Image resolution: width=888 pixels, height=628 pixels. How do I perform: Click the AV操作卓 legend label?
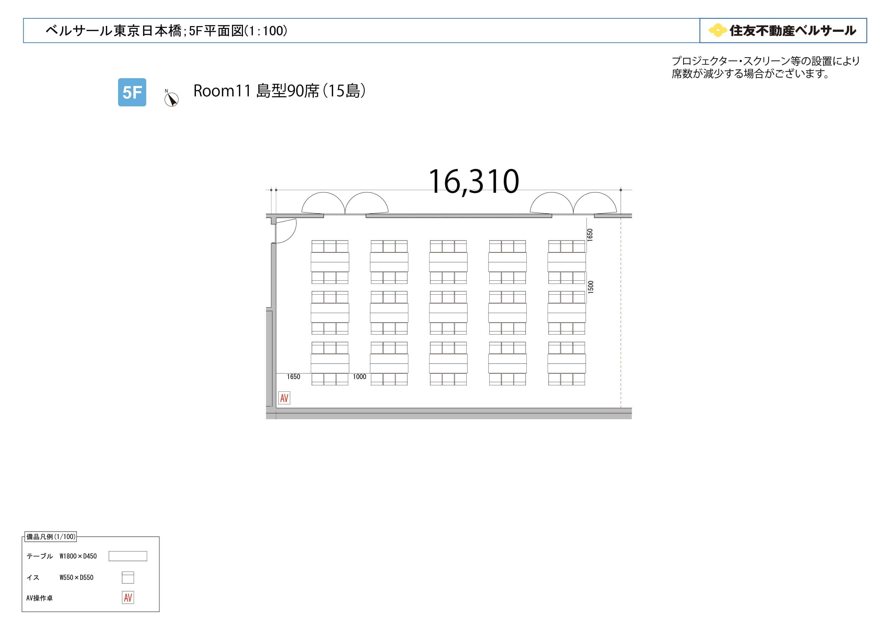tap(39, 598)
